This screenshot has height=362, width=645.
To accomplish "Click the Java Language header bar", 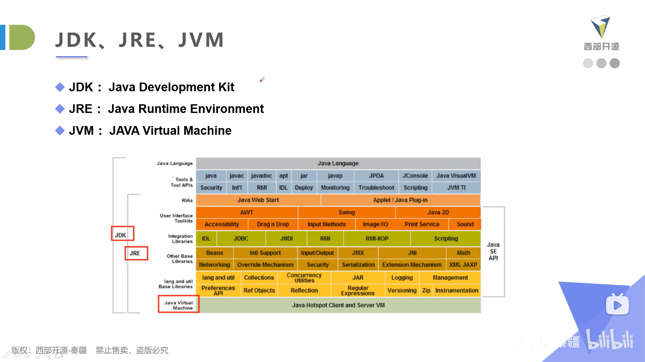I will [x=338, y=163].
